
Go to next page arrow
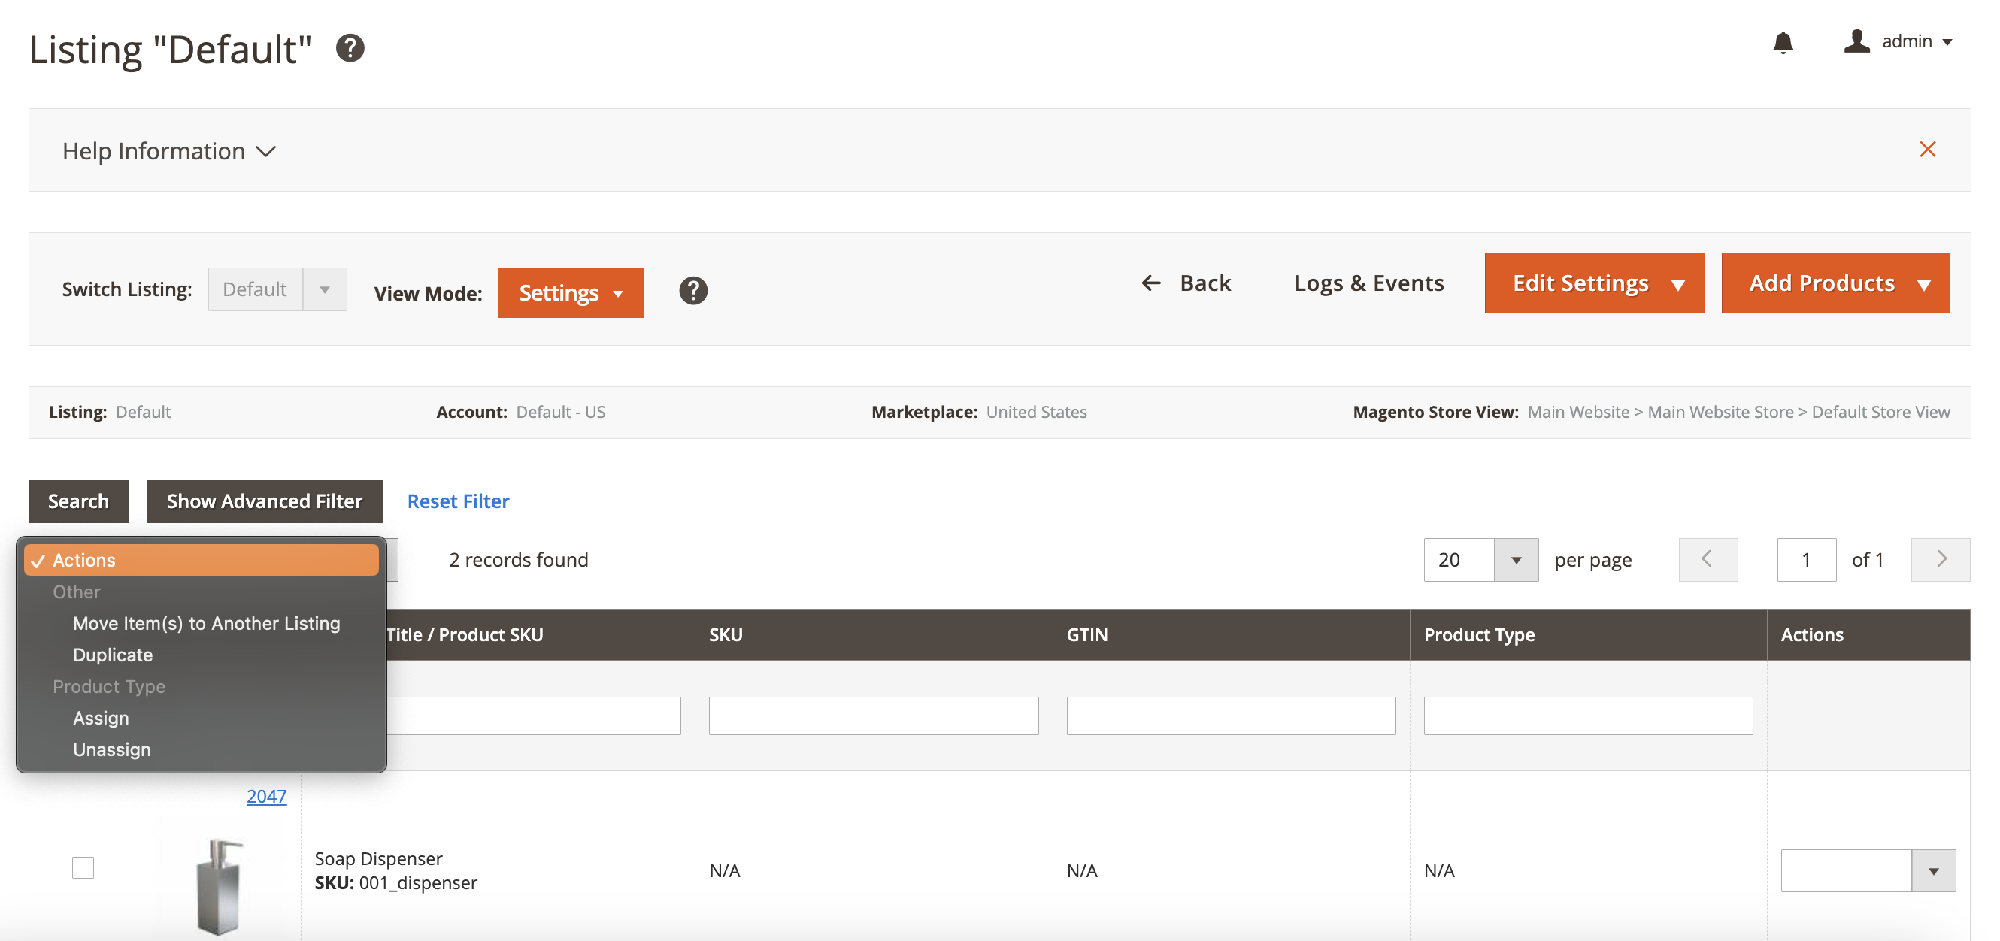[x=1940, y=560]
